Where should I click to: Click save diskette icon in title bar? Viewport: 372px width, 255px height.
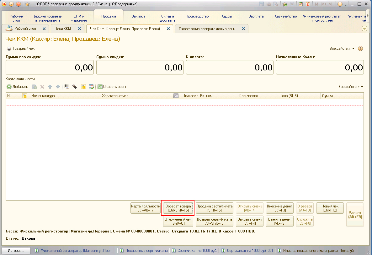[261, 4]
